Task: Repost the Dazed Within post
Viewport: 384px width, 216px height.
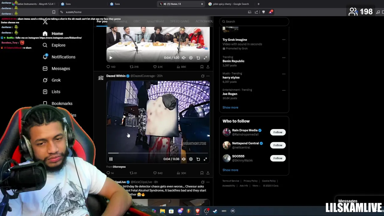Action: coord(133,173)
